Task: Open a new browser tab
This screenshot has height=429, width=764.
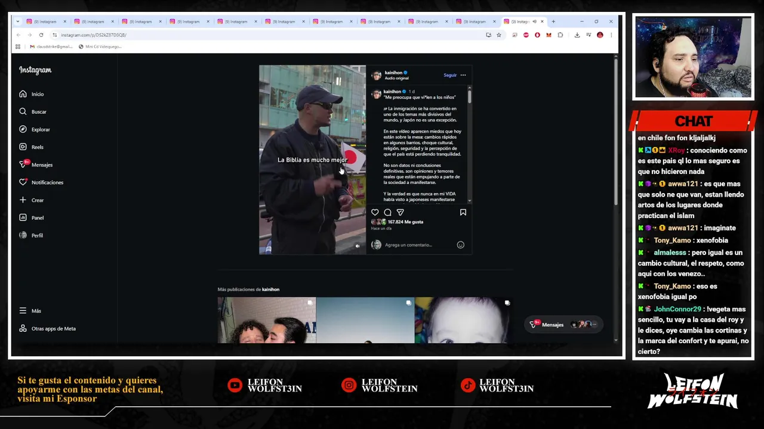Action: (x=553, y=21)
